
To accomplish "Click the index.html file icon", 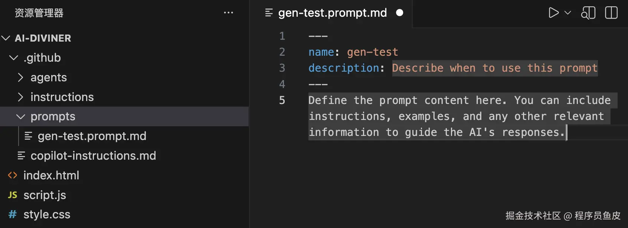I will (13, 175).
